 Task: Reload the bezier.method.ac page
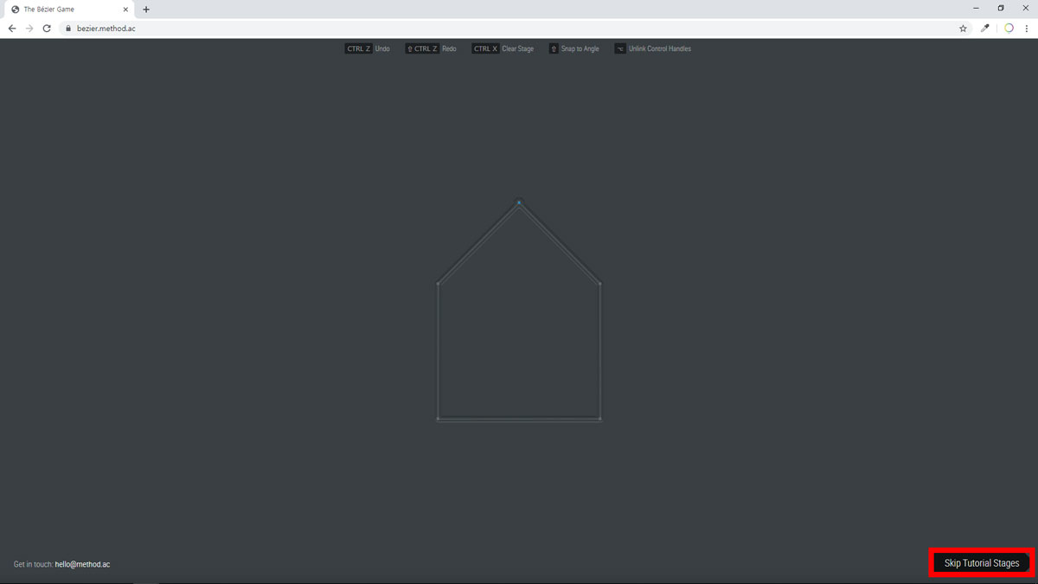[47, 29]
